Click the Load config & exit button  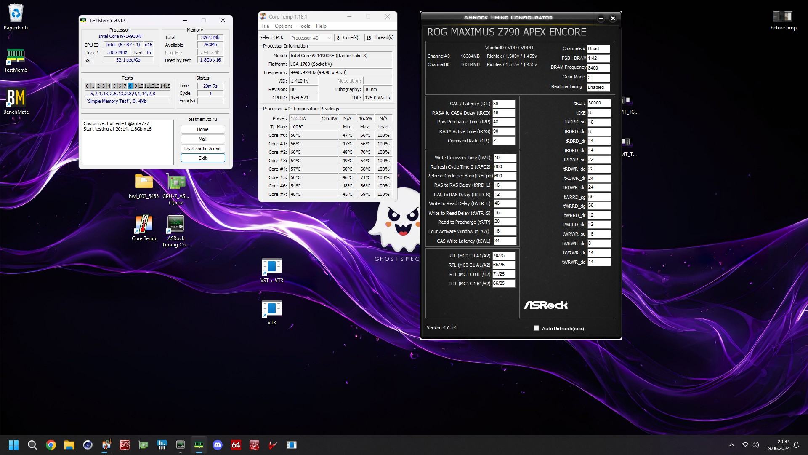coord(202,149)
